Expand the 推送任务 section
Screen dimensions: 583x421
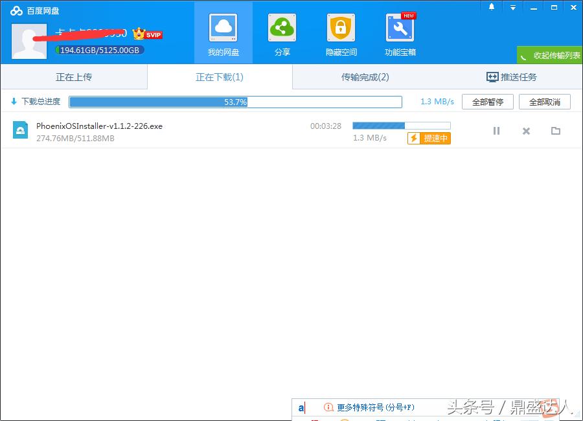tap(510, 76)
